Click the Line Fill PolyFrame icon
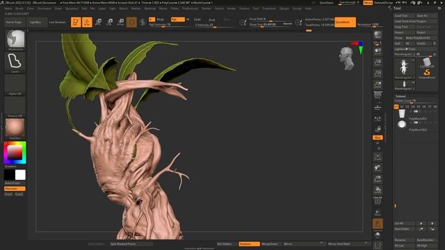 click(378, 201)
